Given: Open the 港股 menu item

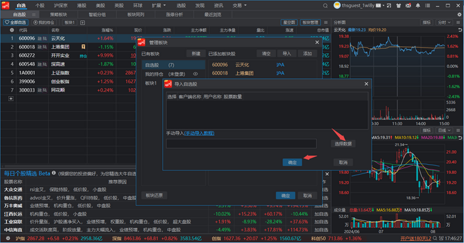Looking at the screenshot, I should click(82, 5).
